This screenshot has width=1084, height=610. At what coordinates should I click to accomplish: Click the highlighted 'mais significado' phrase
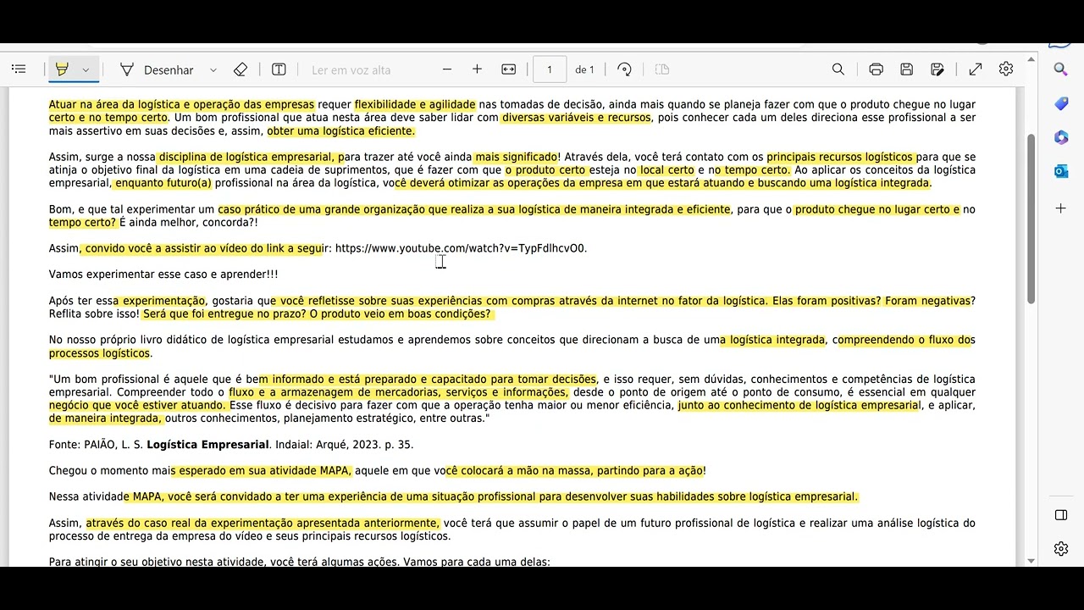coord(516,158)
